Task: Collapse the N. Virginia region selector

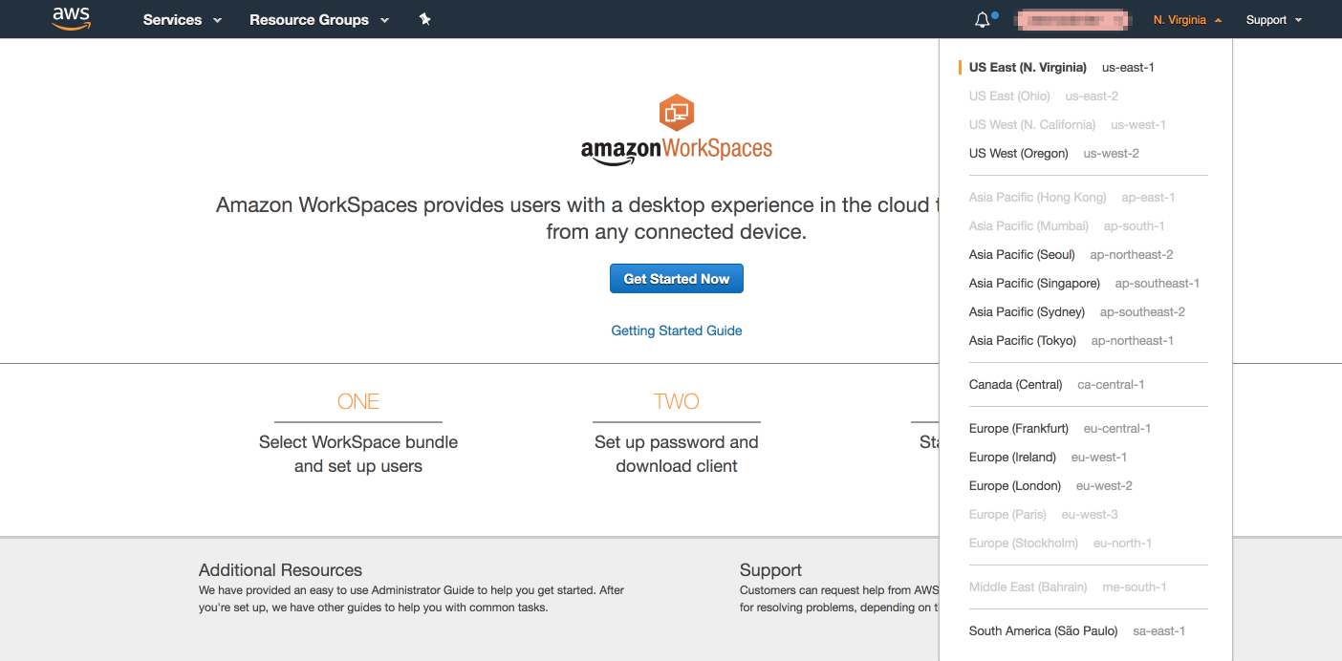Action: click(x=1186, y=20)
